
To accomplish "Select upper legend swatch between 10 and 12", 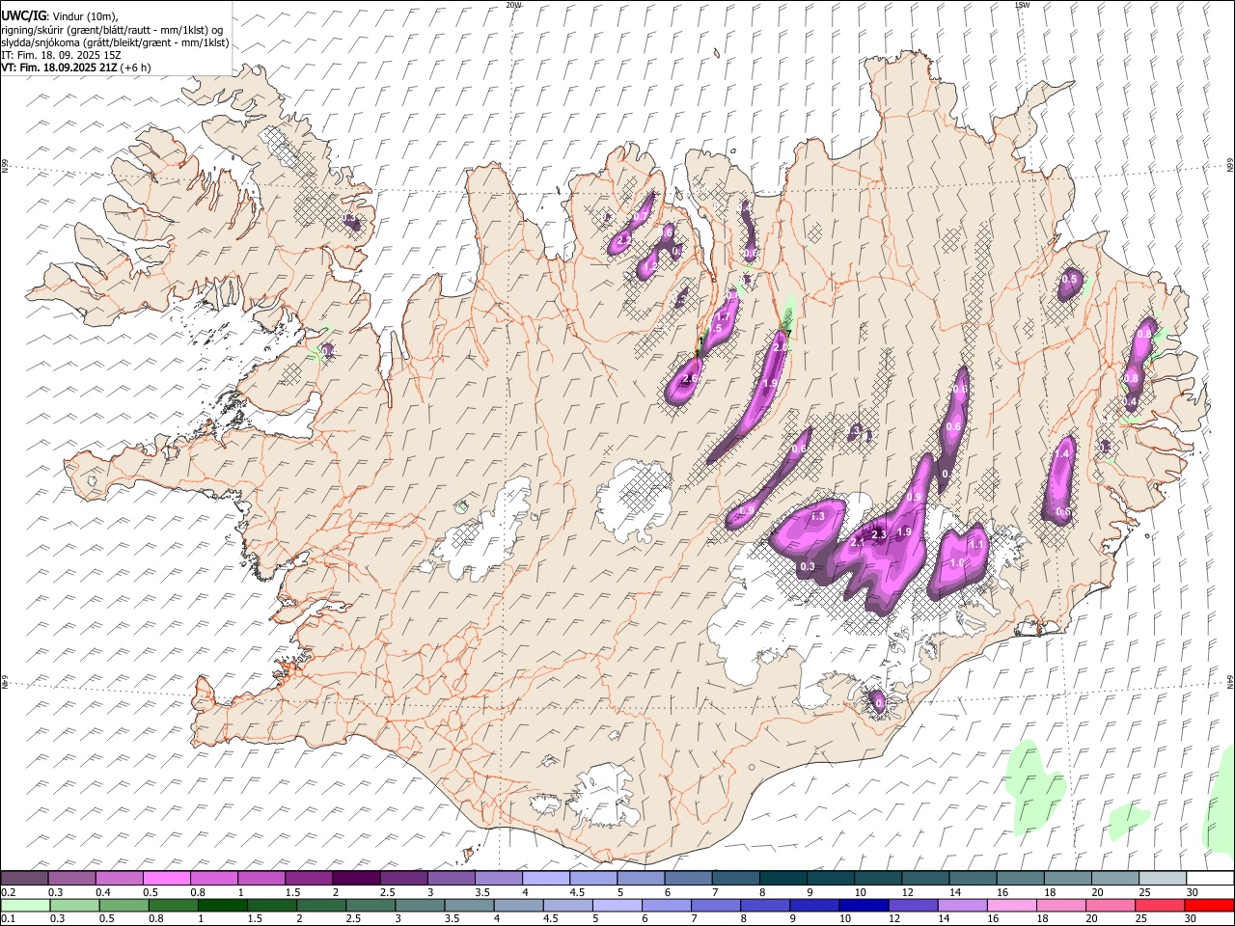I will (878, 878).
